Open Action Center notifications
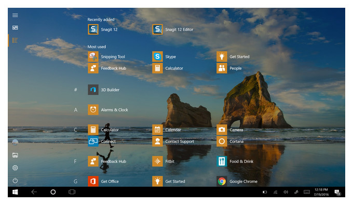The width and height of the screenshot is (353, 205). pos(337,193)
